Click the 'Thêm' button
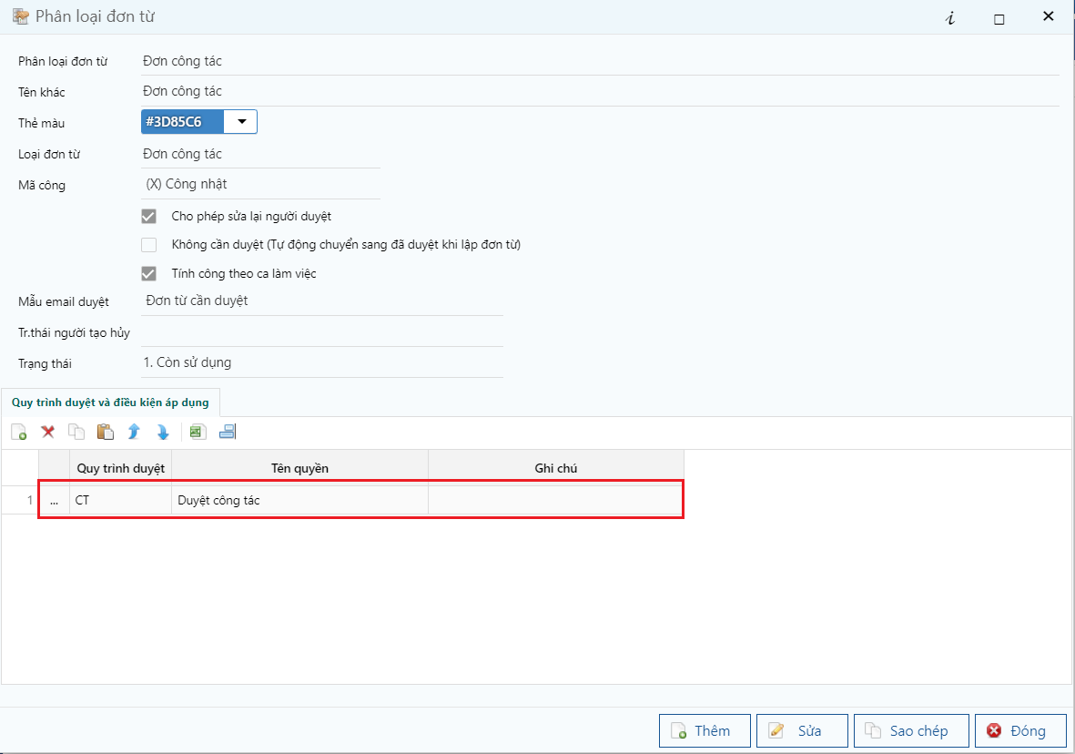The height and width of the screenshot is (754, 1075). point(705,730)
